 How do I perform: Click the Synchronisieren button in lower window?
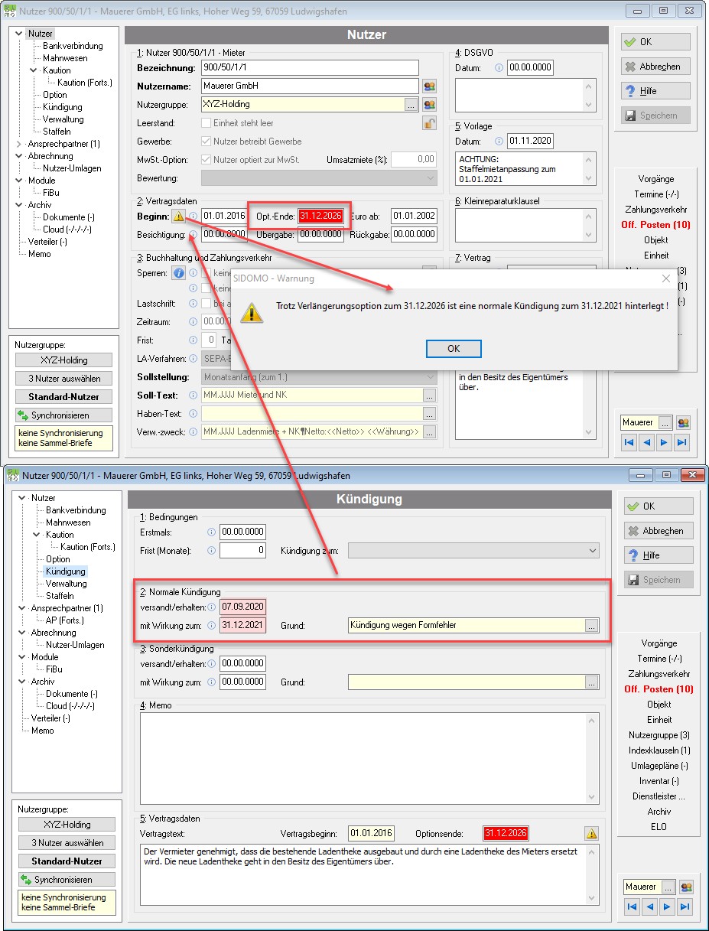pos(67,880)
